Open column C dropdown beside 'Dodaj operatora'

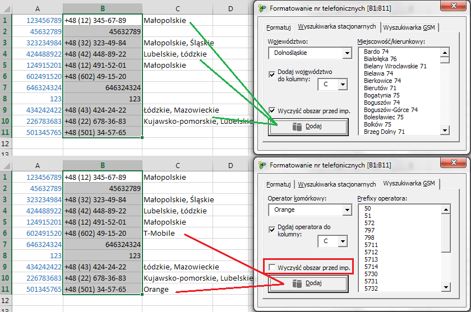pos(343,241)
